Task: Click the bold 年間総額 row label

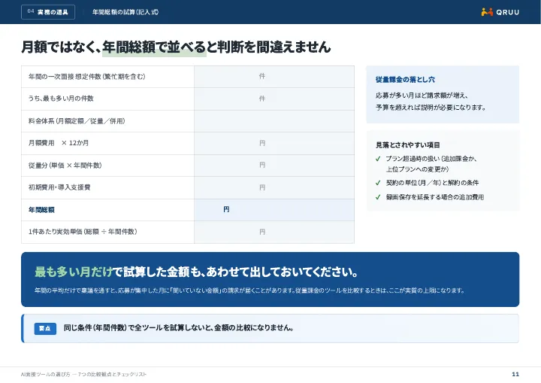Action: pos(41,210)
